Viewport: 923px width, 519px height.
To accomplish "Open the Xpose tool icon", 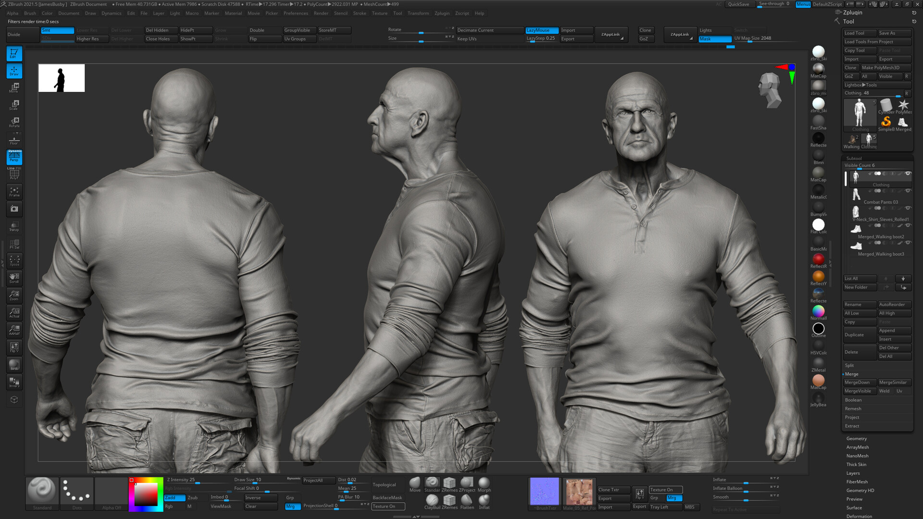I will coord(13,260).
